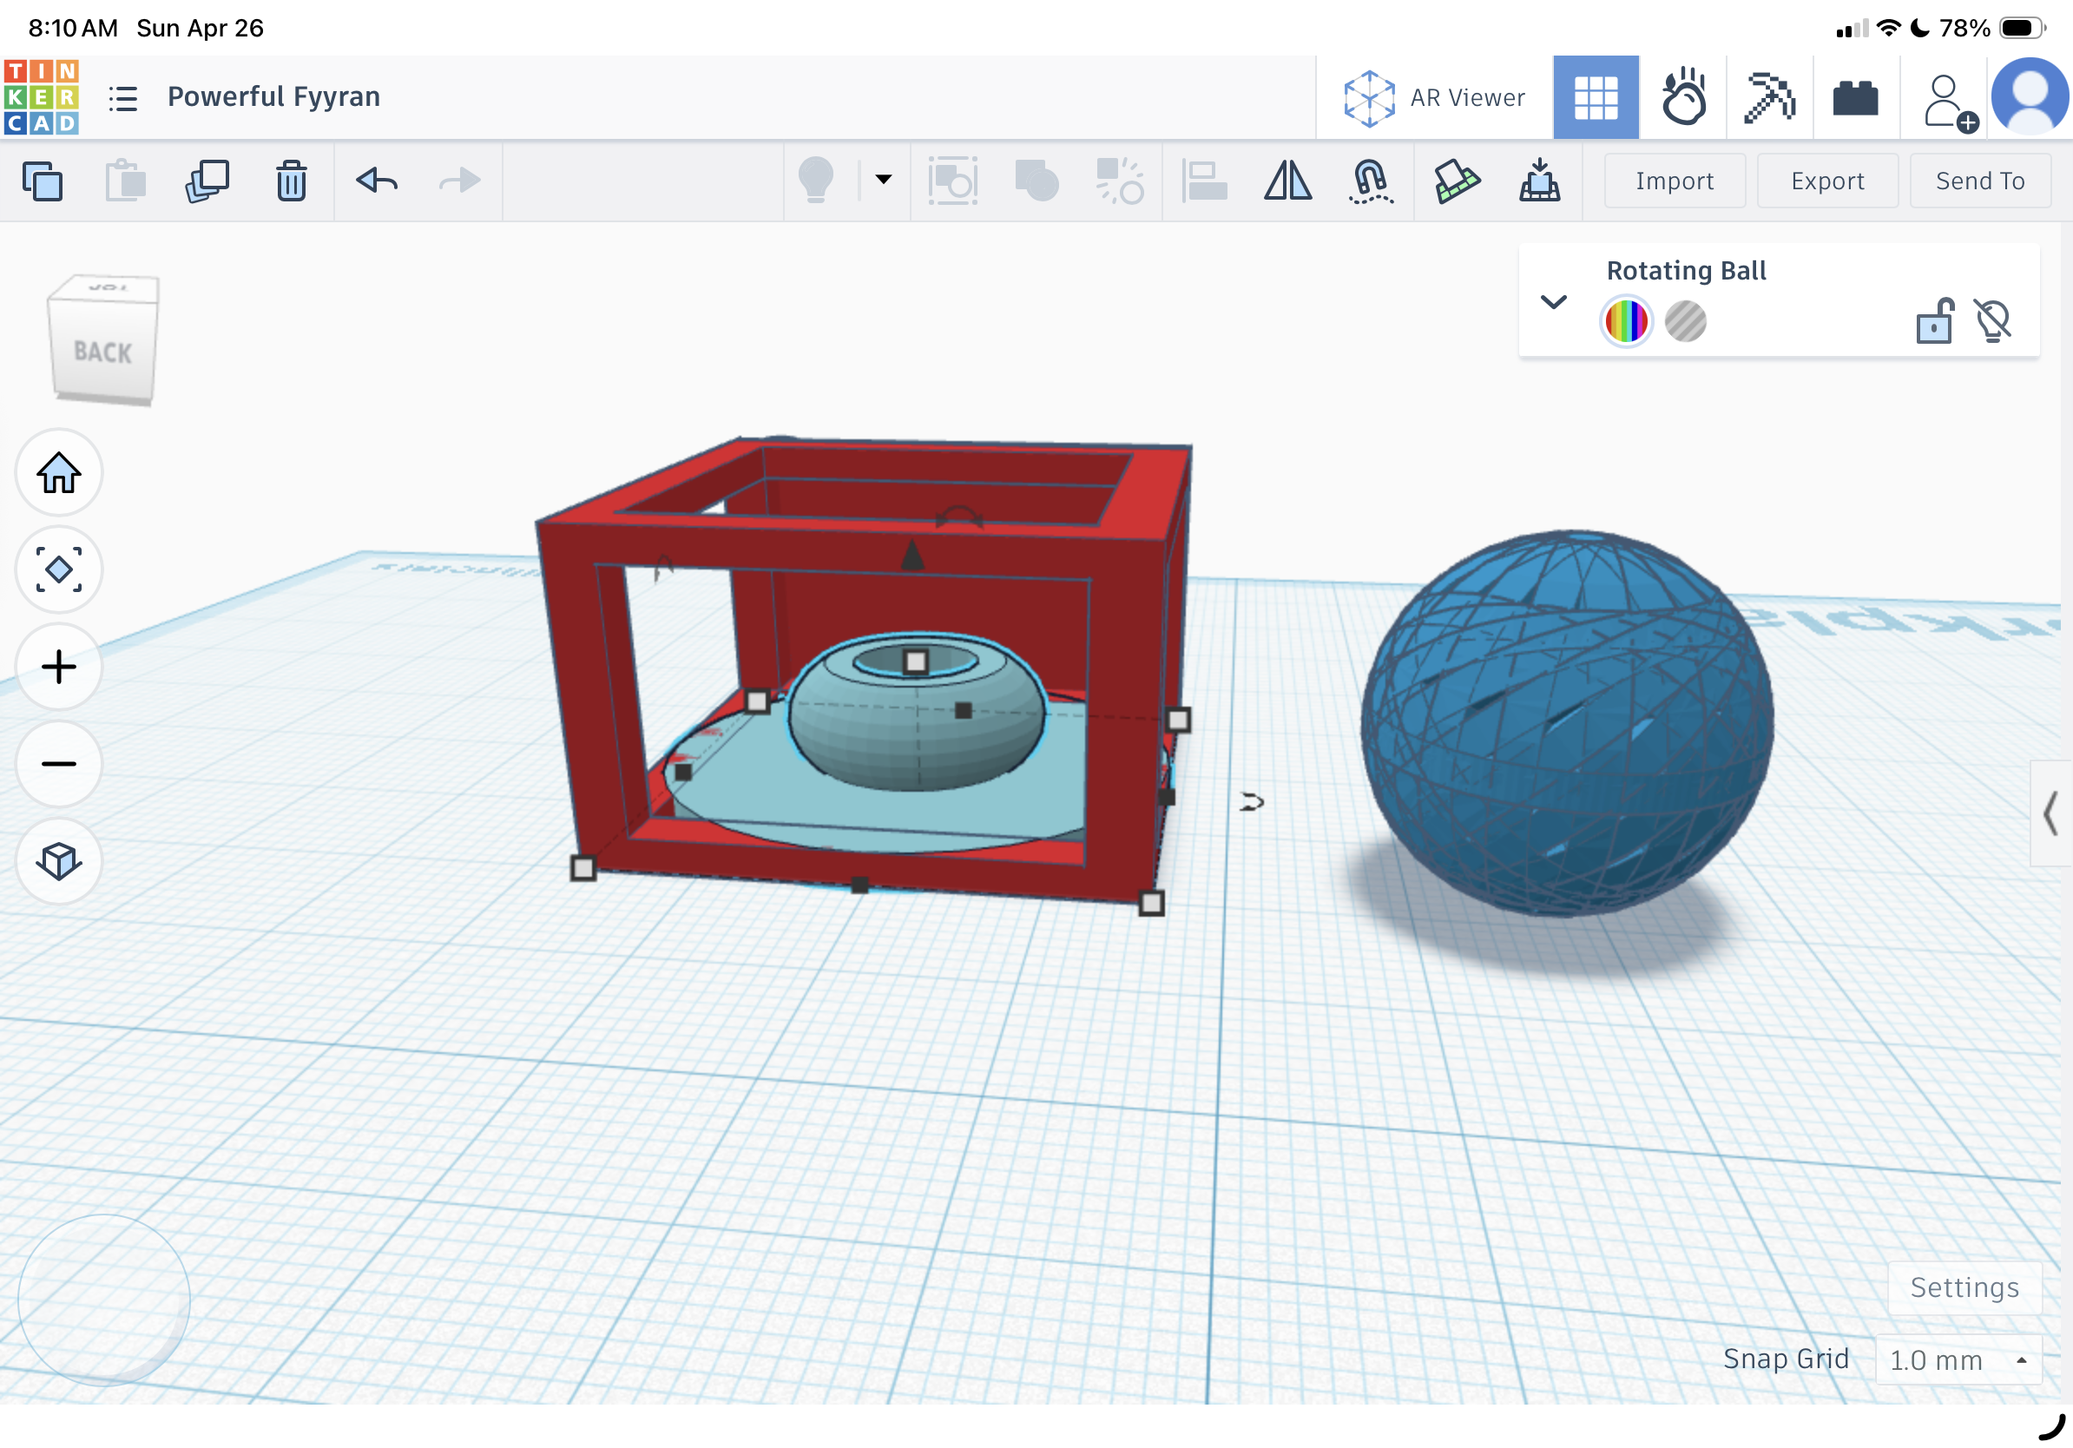Image resolution: width=2073 pixels, height=1448 pixels.
Task: Zoom out with minus button
Action: [x=59, y=765]
